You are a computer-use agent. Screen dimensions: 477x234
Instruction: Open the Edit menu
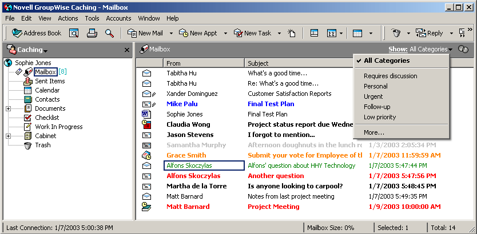pyautogui.click(x=26, y=18)
